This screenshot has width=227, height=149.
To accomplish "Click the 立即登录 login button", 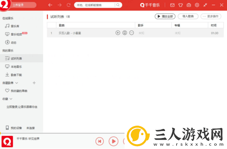I will 18,5.
